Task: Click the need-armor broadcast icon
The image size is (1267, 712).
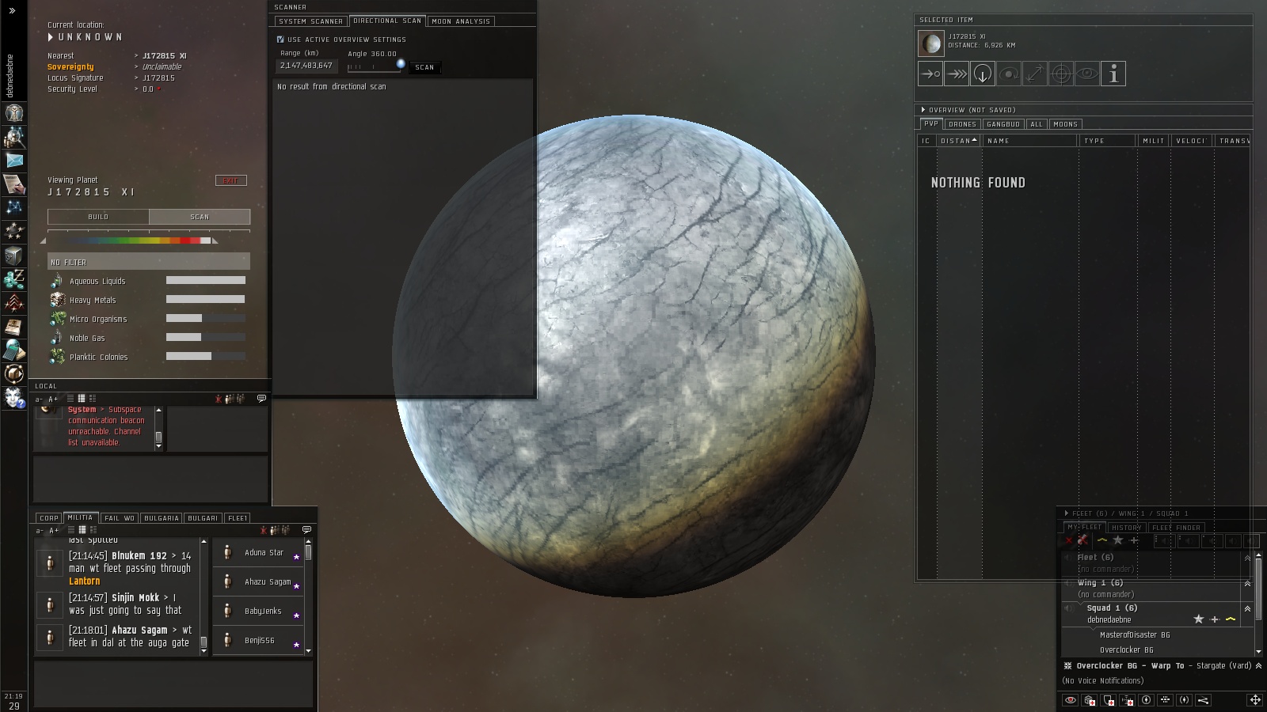Action: point(1090,700)
